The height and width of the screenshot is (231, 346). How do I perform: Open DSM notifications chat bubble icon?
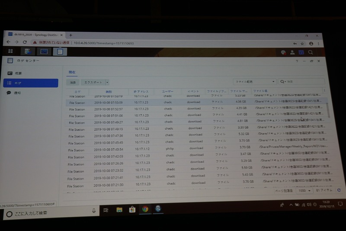tap(283, 52)
